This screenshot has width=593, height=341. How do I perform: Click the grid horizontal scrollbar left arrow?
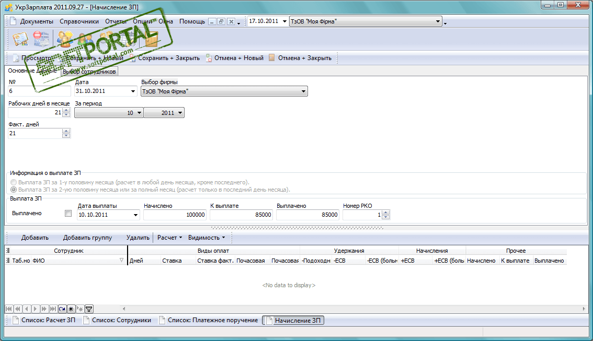123,309
